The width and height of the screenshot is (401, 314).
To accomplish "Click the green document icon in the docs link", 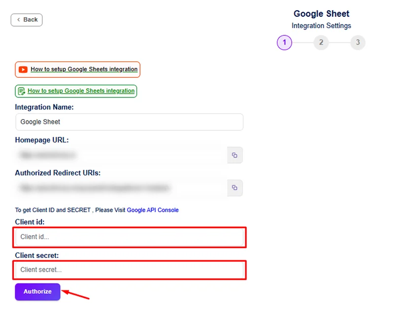I will 21,91.
